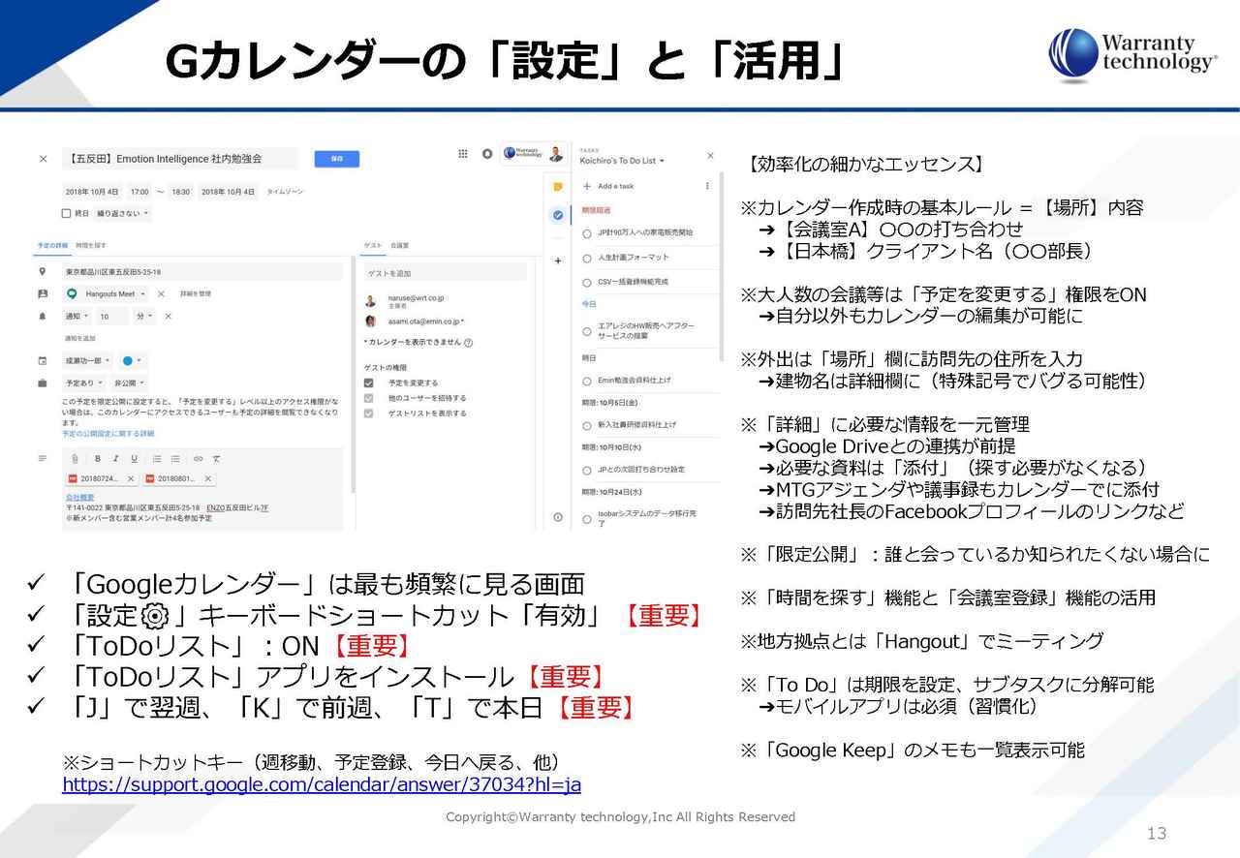This screenshot has height=858, width=1240.
Task: Click 会社概要 link in description
Action: tap(78, 497)
